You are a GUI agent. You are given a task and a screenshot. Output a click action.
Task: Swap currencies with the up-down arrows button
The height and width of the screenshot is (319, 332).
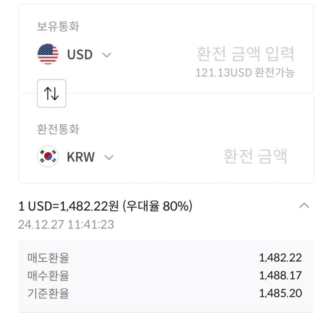pos(51,94)
